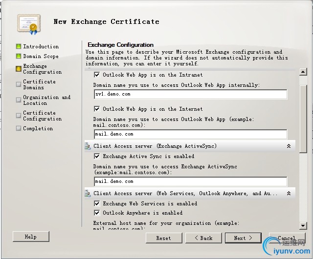313x259 pixels.
Task: Click the gray Organization and Location step indicator
Action: coord(19,100)
